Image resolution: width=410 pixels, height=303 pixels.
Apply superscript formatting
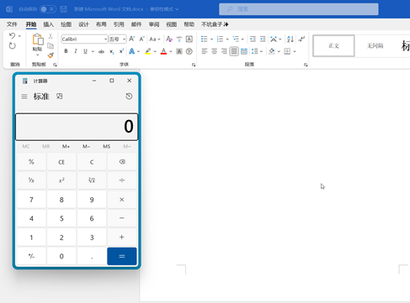pyautogui.click(x=121, y=51)
